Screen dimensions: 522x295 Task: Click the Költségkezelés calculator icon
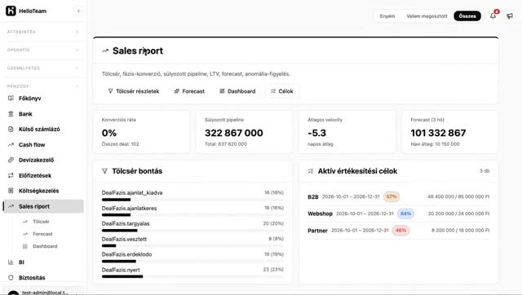(11, 191)
